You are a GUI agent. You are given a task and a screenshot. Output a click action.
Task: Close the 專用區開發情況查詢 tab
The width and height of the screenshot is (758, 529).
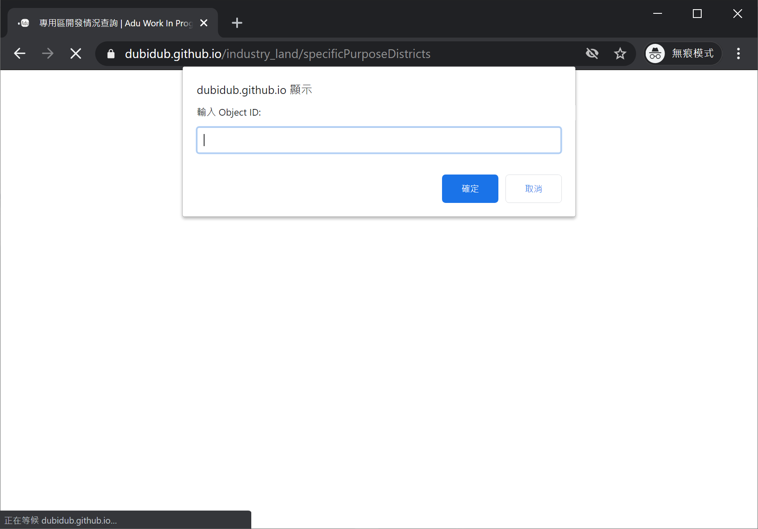pos(204,23)
